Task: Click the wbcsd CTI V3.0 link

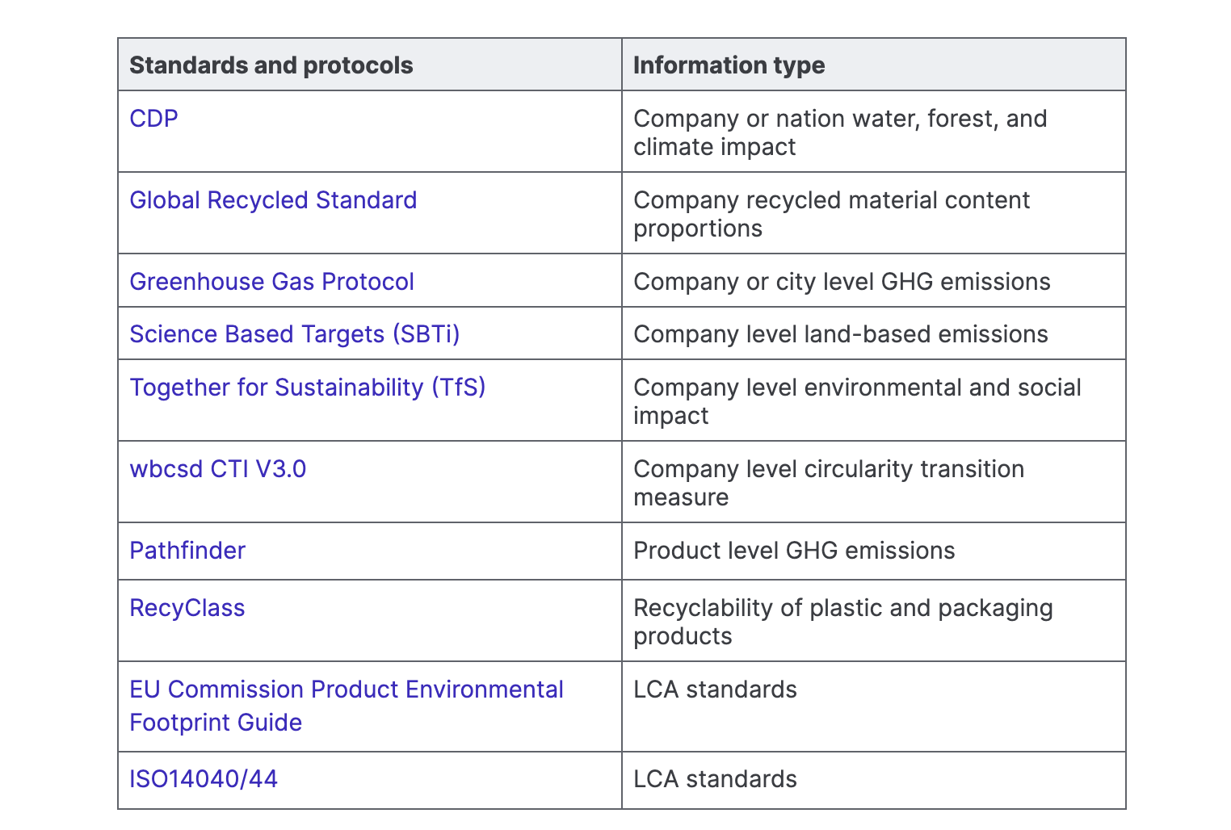Action: tap(217, 469)
